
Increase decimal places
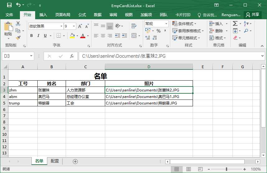pos(148,38)
